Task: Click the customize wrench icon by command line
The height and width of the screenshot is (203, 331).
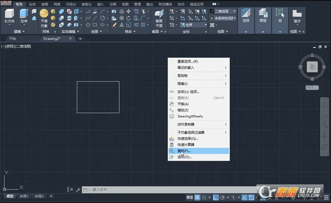Action: (78, 190)
